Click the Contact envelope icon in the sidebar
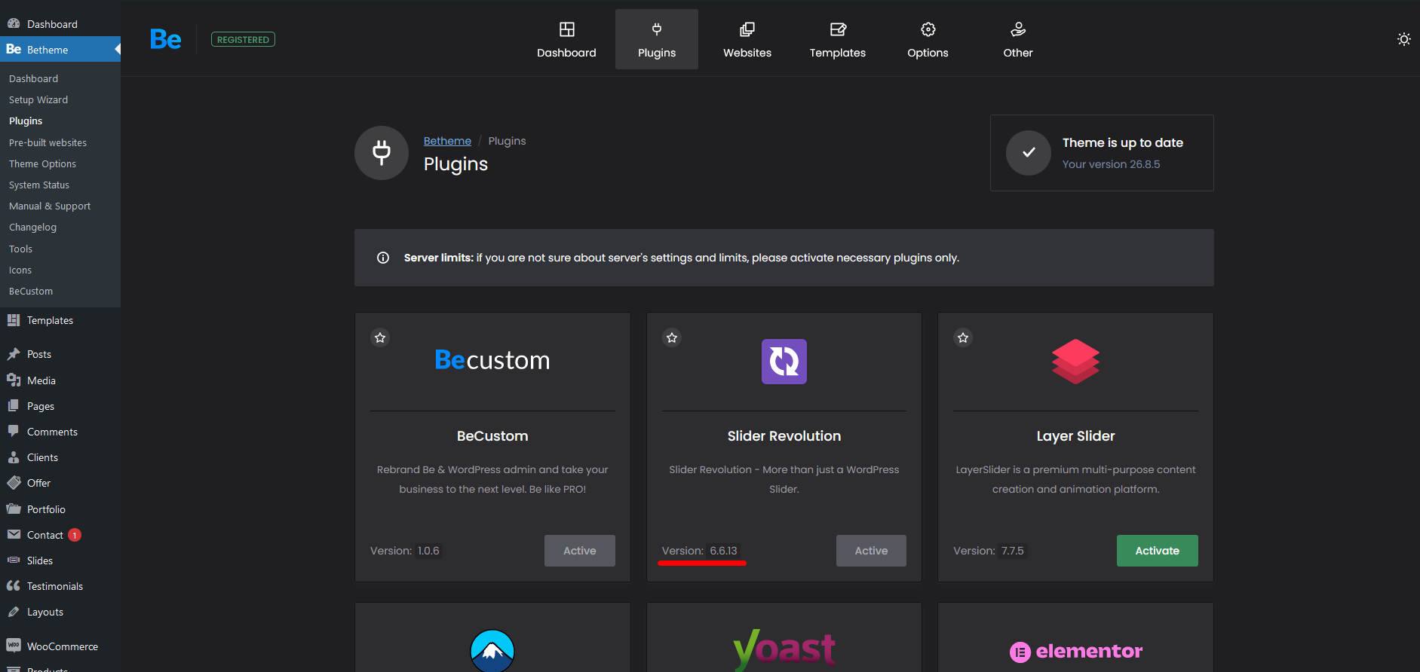Viewport: 1420px width, 672px height. (14, 535)
